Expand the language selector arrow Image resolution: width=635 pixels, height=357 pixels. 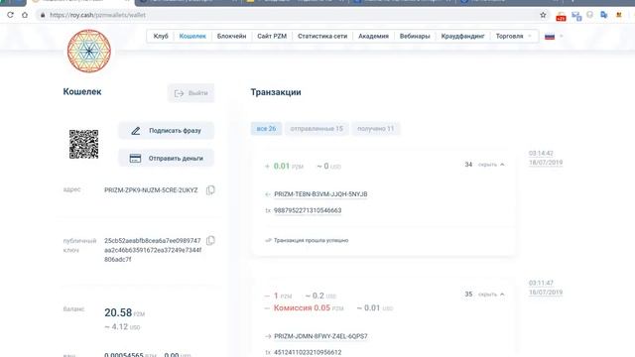coord(562,37)
